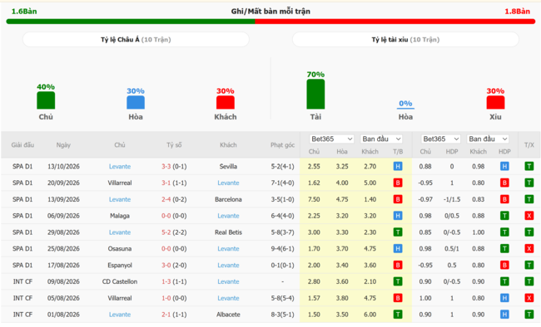
Task: Click HDP H badge in Albacete row
Action: [x=504, y=315]
